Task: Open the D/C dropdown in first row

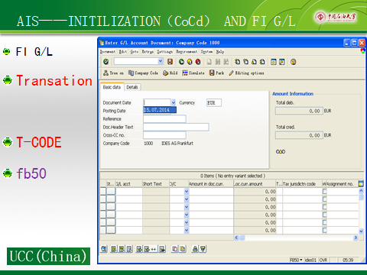Action: click(x=187, y=191)
